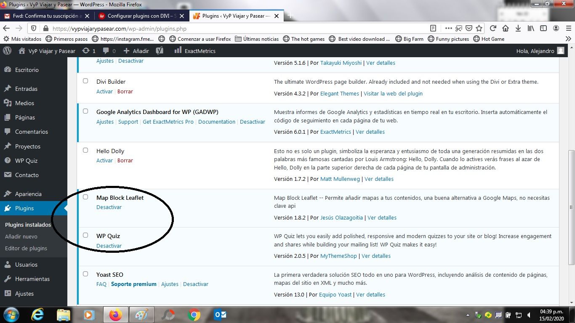The image size is (575, 323).
Task: Take a screenshot with scissors icon
Action: coord(458,28)
